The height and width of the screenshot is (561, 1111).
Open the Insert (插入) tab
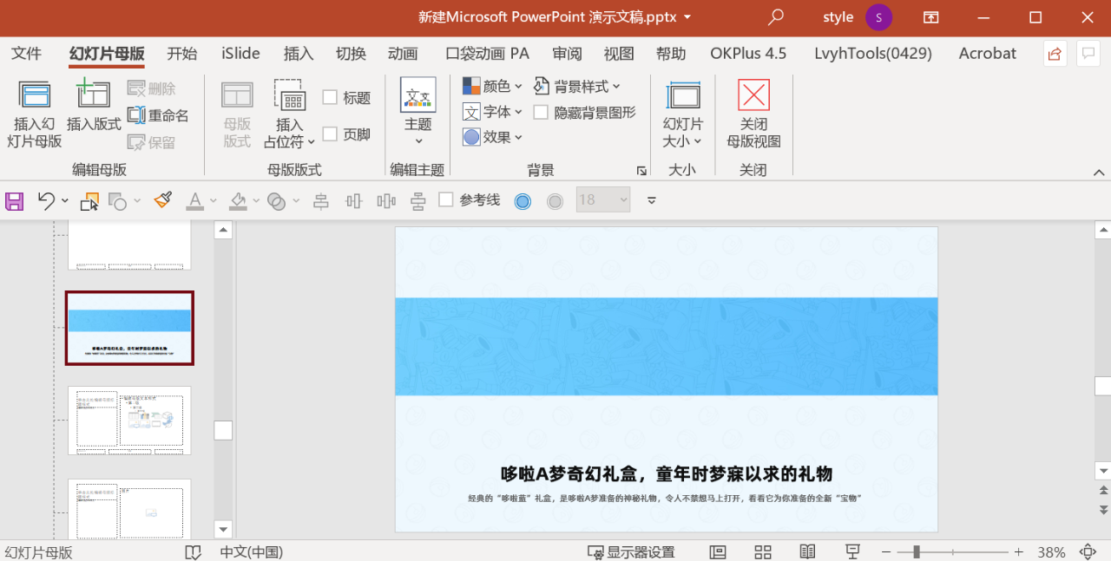tap(299, 54)
